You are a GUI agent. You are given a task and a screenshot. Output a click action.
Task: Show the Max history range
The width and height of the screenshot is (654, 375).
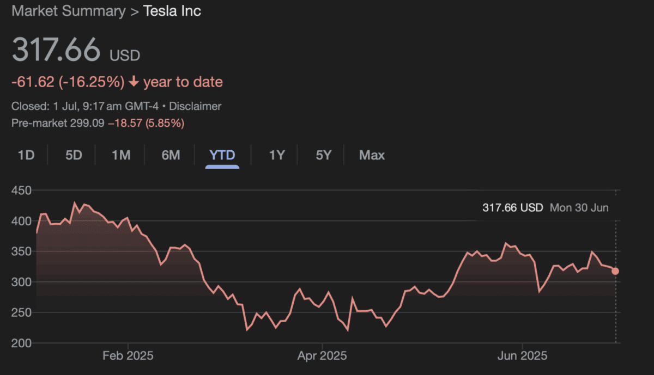coord(372,155)
